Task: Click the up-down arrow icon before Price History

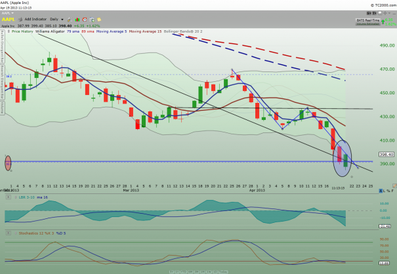Action: pyautogui.click(x=9, y=31)
